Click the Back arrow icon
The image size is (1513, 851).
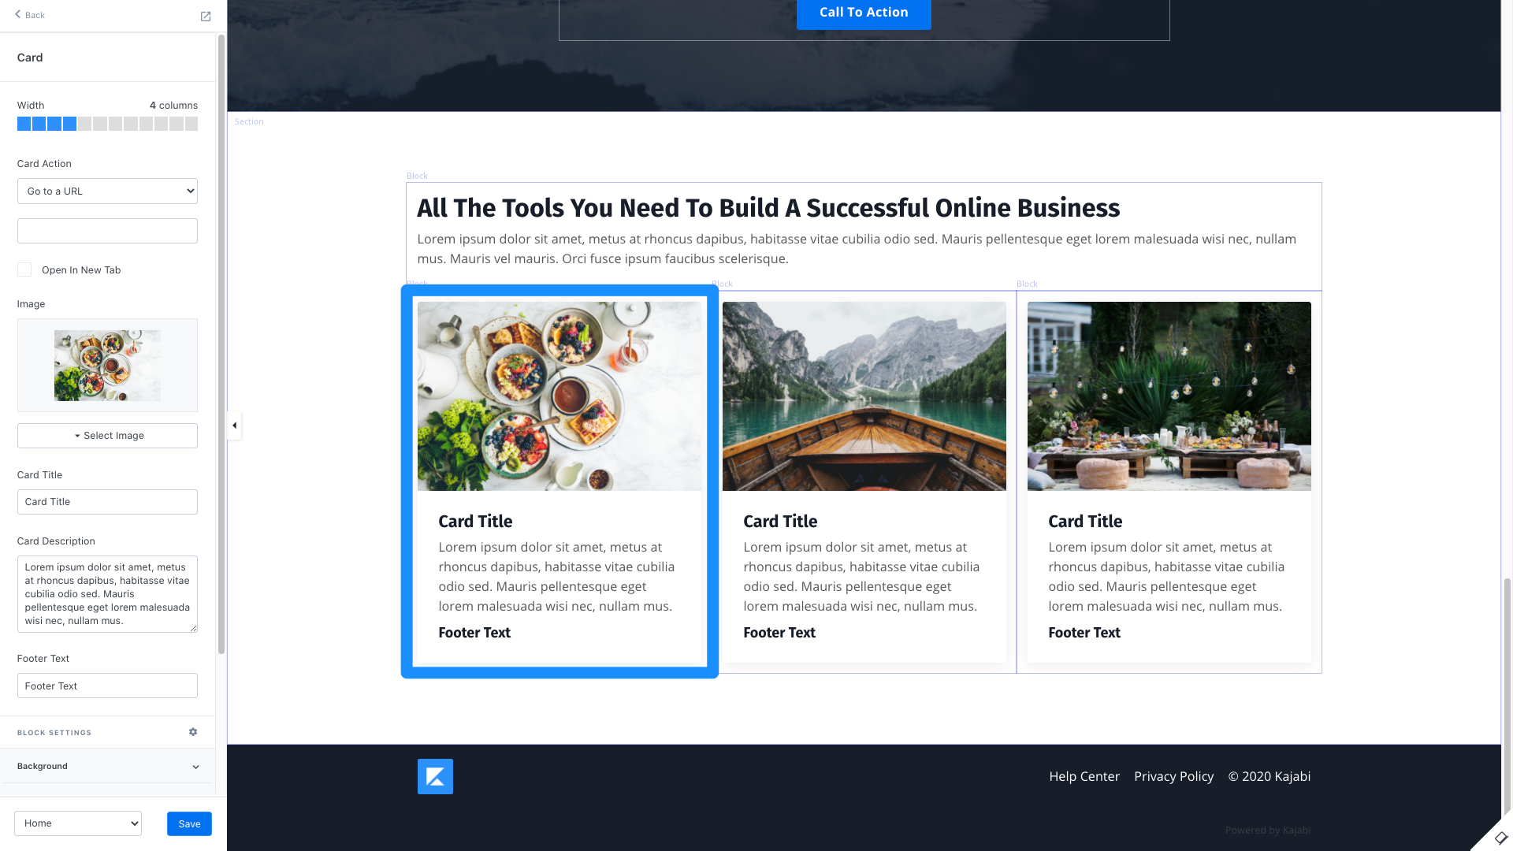click(x=18, y=14)
